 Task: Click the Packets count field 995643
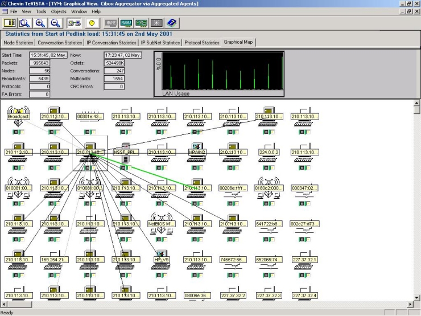(x=40, y=63)
